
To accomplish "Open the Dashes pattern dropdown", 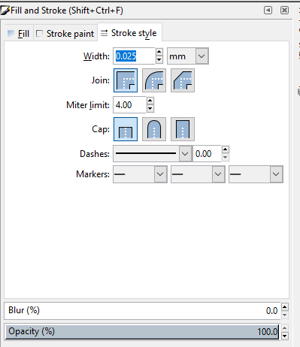I will point(153,153).
